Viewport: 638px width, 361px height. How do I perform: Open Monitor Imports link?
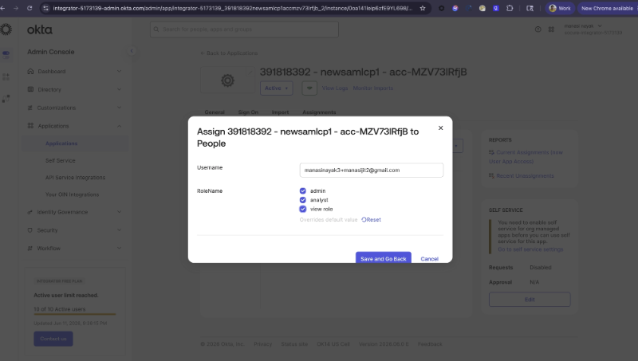pyautogui.click(x=373, y=88)
